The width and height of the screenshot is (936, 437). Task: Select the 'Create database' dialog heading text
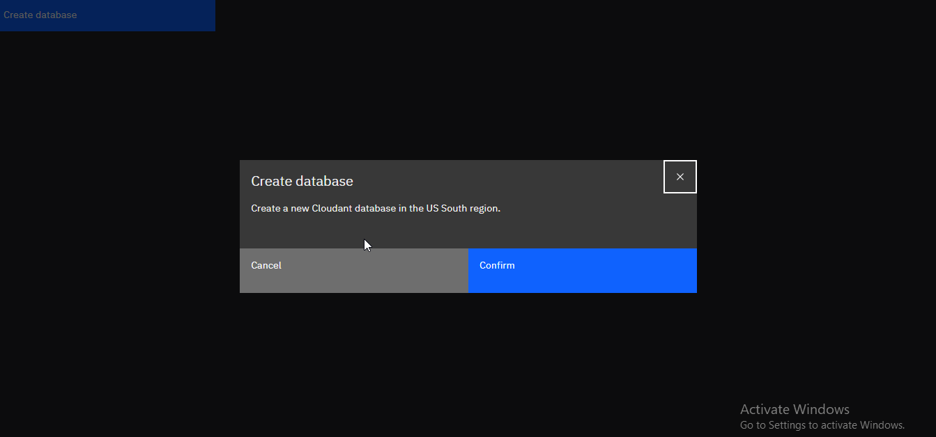(302, 181)
